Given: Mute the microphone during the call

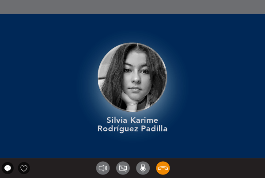Looking at the screenshot, I should (x=143, y=168).
